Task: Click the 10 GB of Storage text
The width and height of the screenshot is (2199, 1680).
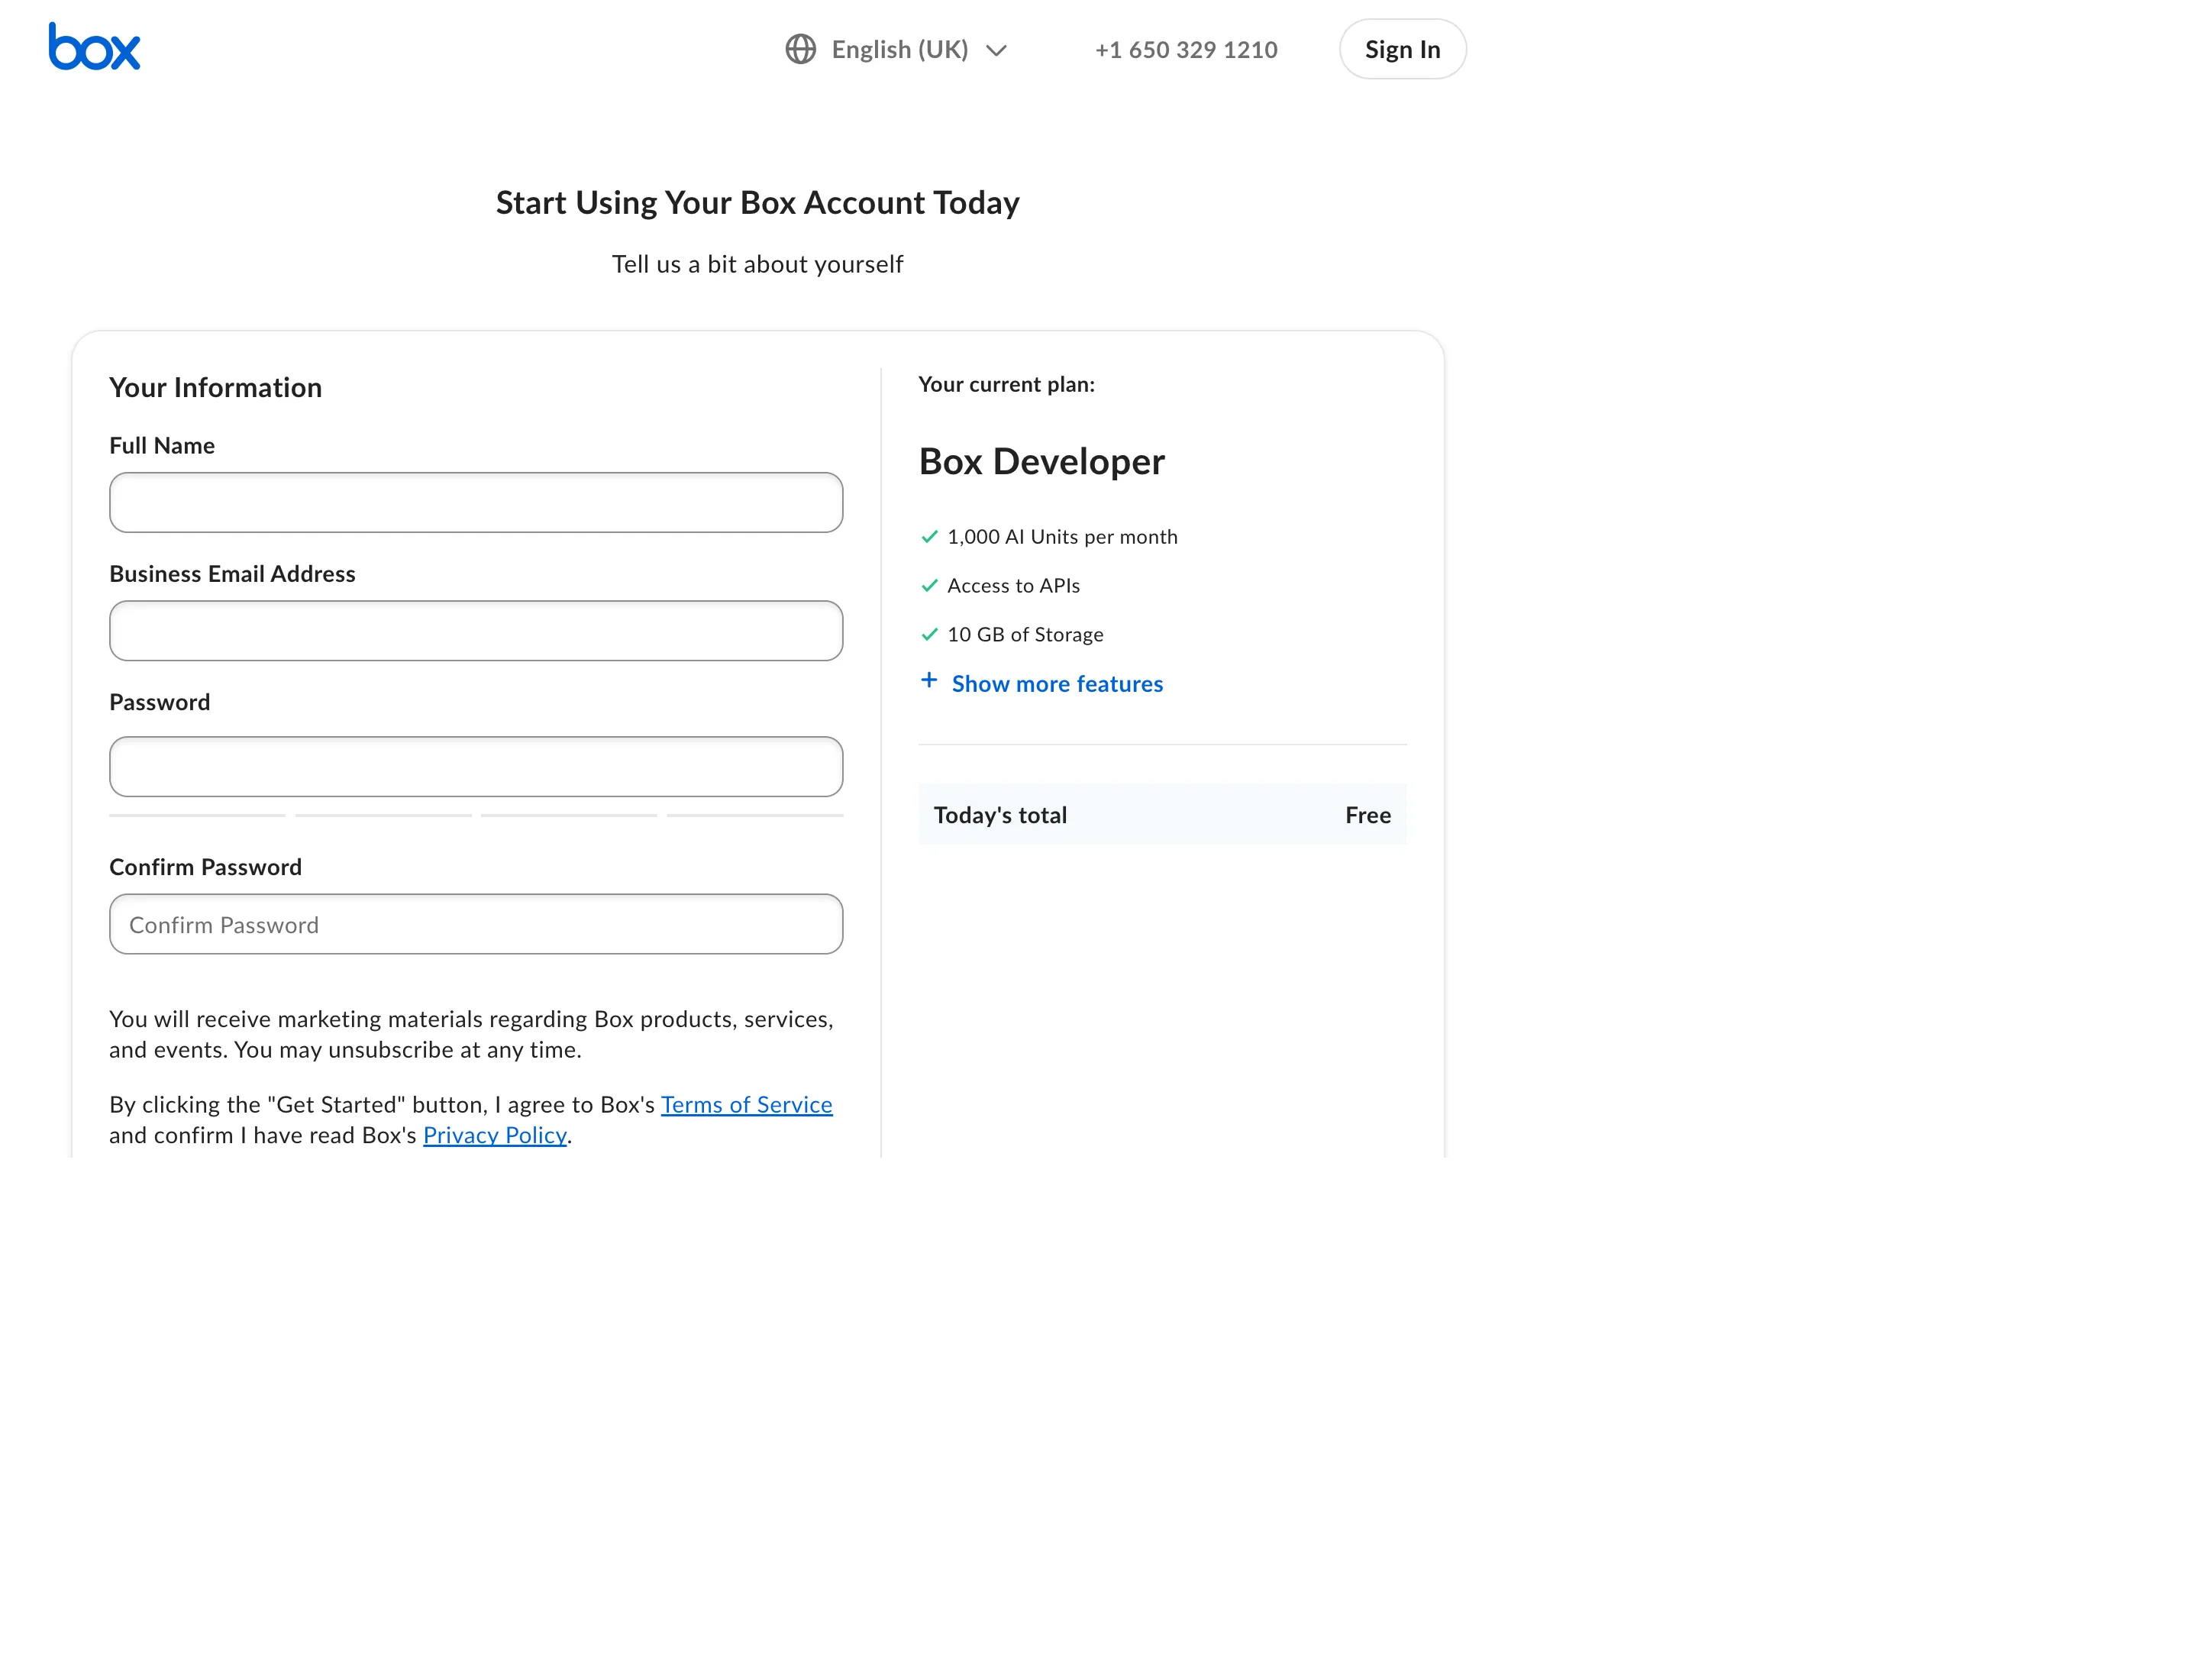Action: point(1025,635)
